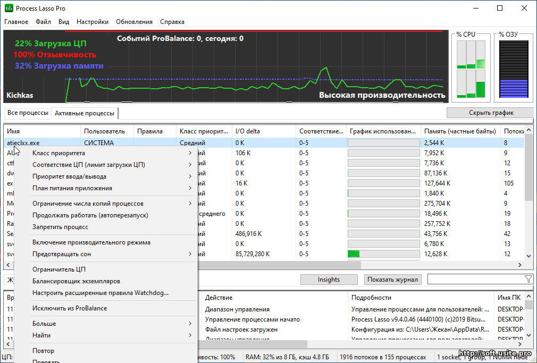Click the log panel vertical scrollbar down arrow
This screenshot has width=537, height=363.
(528, 335)
